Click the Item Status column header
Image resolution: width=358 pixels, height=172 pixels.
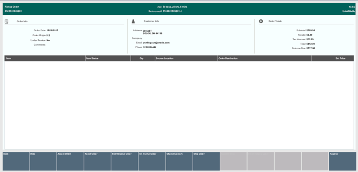point(108,59)
